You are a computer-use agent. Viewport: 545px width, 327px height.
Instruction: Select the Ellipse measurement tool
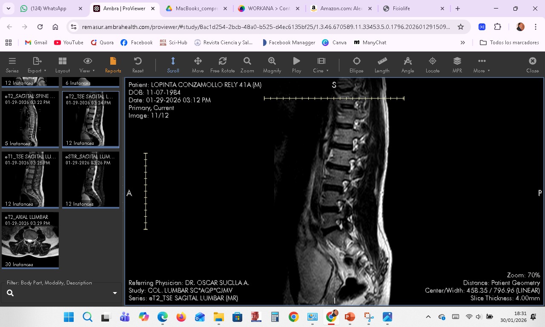356,65
